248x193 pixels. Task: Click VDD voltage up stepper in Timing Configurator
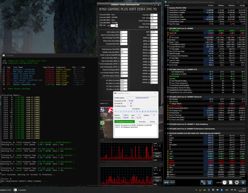[117, 24]
